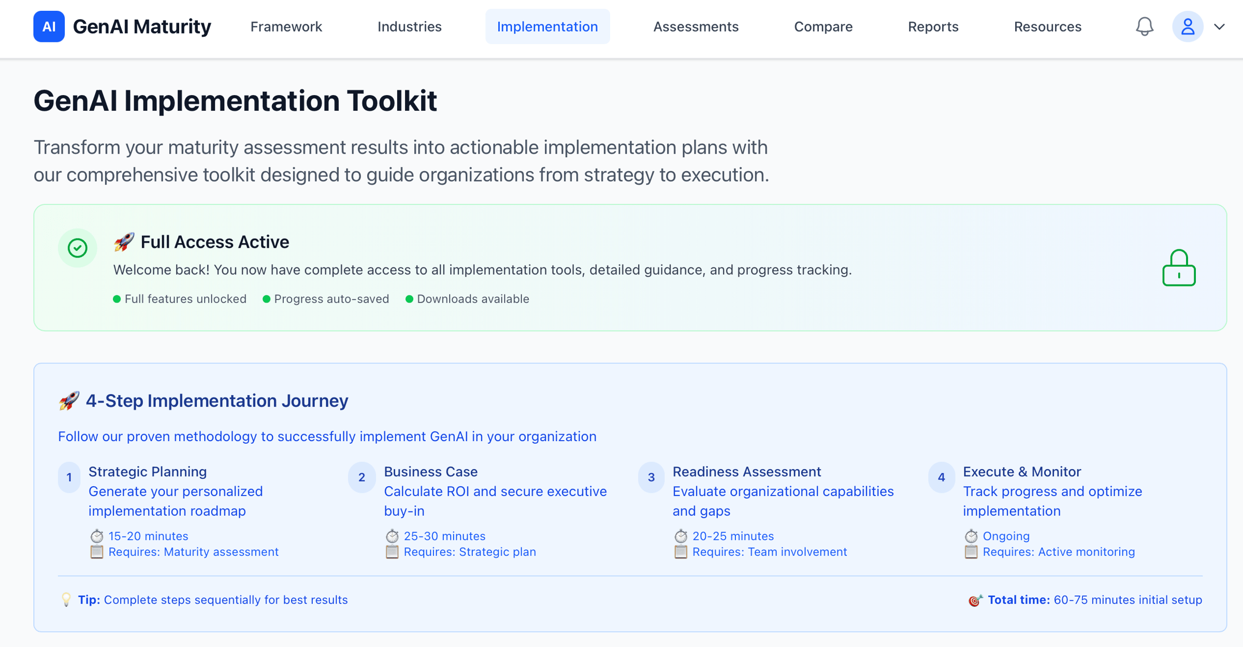Viewport: 1243px width, 647px height.
Task: Open the Reports menu item
Action: click(x=933, y=26)
